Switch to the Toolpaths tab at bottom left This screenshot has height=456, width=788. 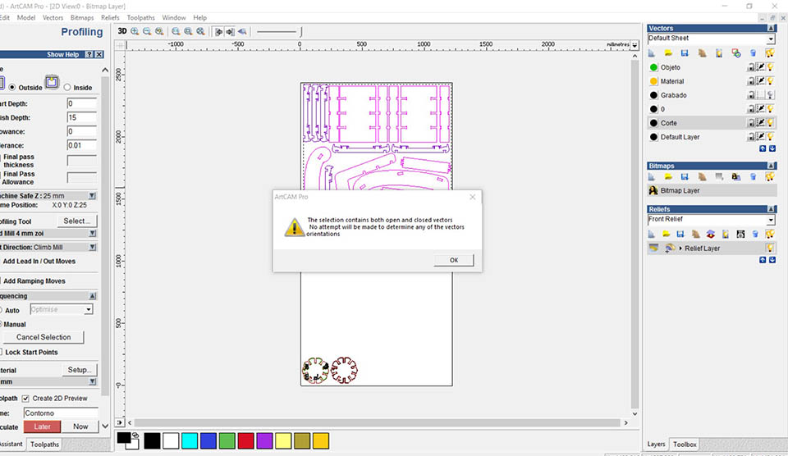point(44,445)
